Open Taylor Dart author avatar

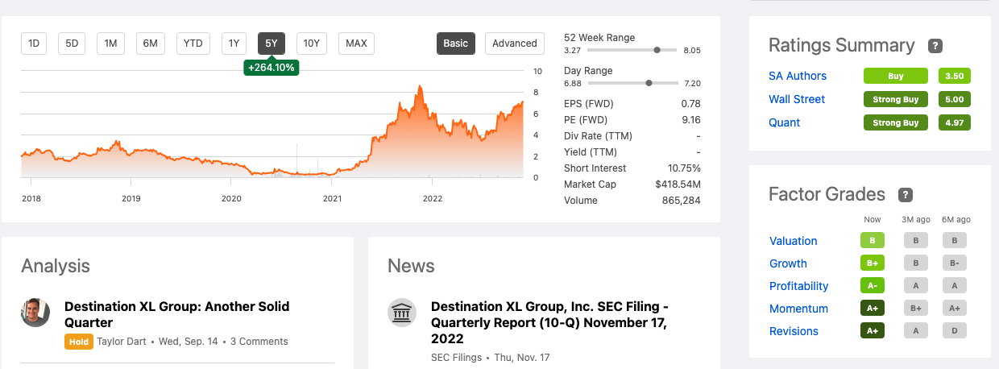[x=35, y=313]
